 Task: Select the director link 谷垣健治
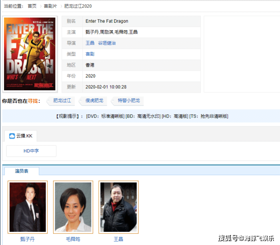[x=107, y=43]
